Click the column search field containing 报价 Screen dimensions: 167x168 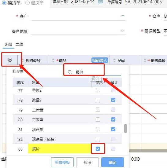pos(94,72)
